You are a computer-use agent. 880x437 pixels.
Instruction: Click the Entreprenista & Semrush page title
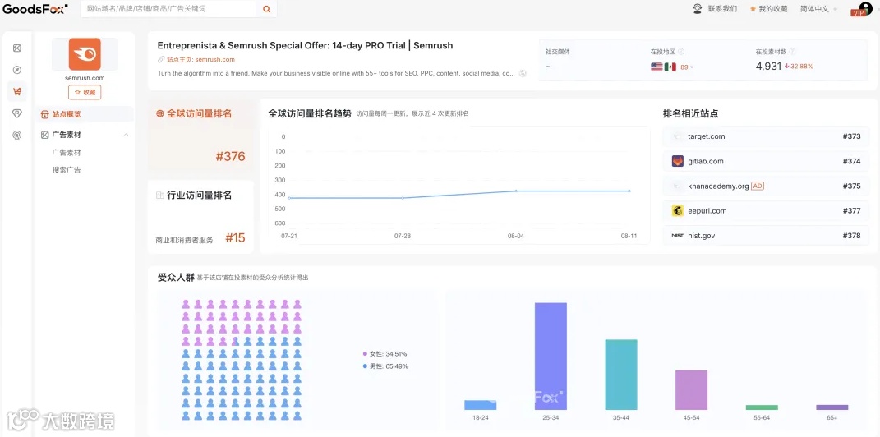tap(306, 45)
